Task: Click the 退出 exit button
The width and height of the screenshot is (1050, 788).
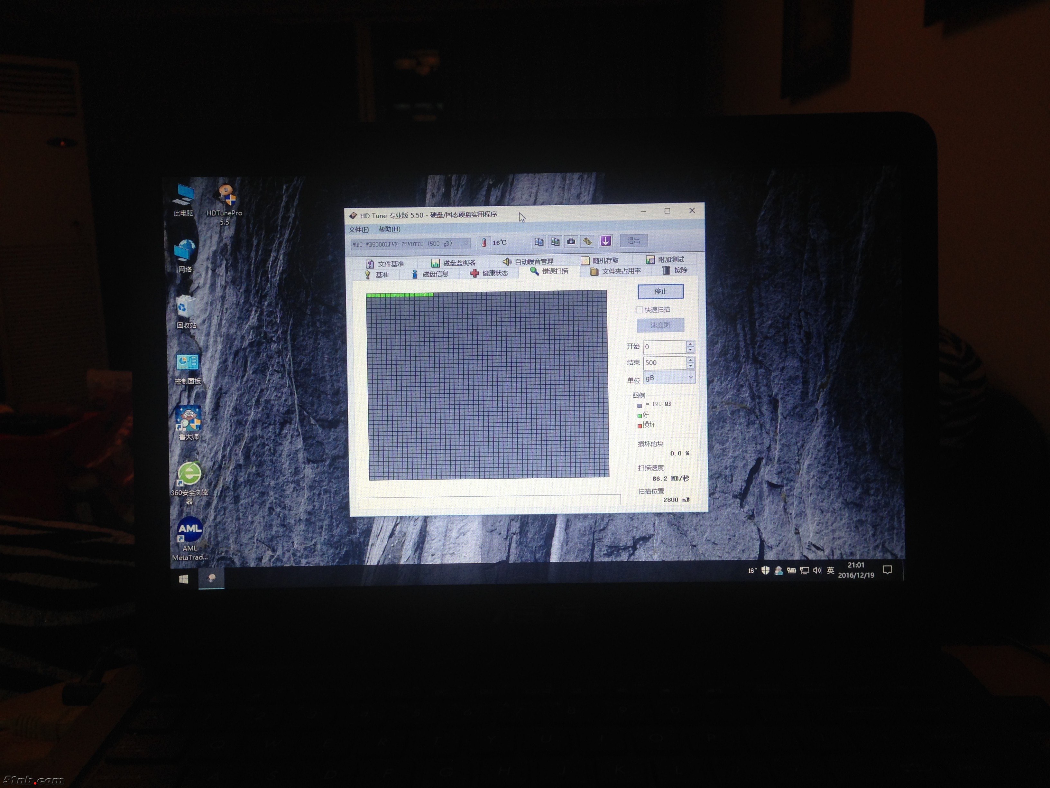Action: click(634, 240)
